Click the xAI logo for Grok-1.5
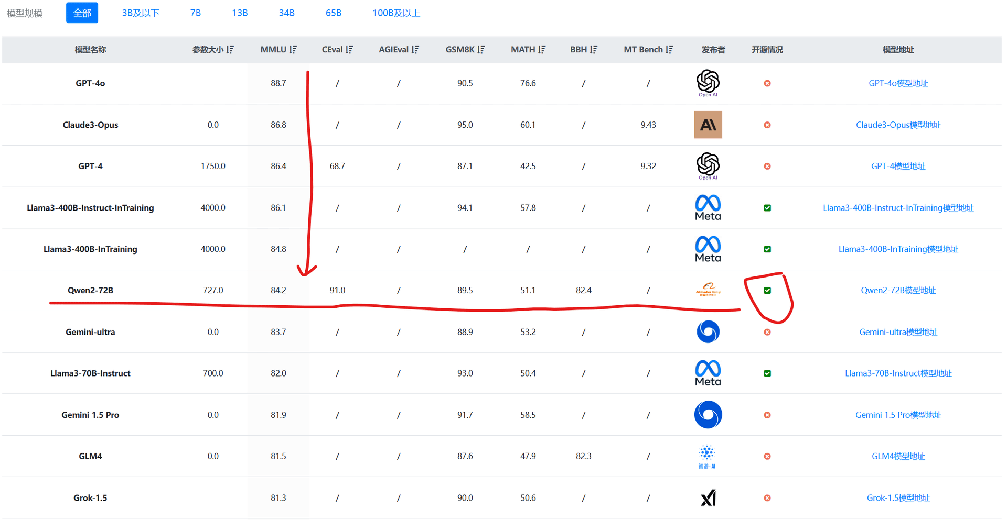This screenshot has width=1007, height=520. (708, 497)
